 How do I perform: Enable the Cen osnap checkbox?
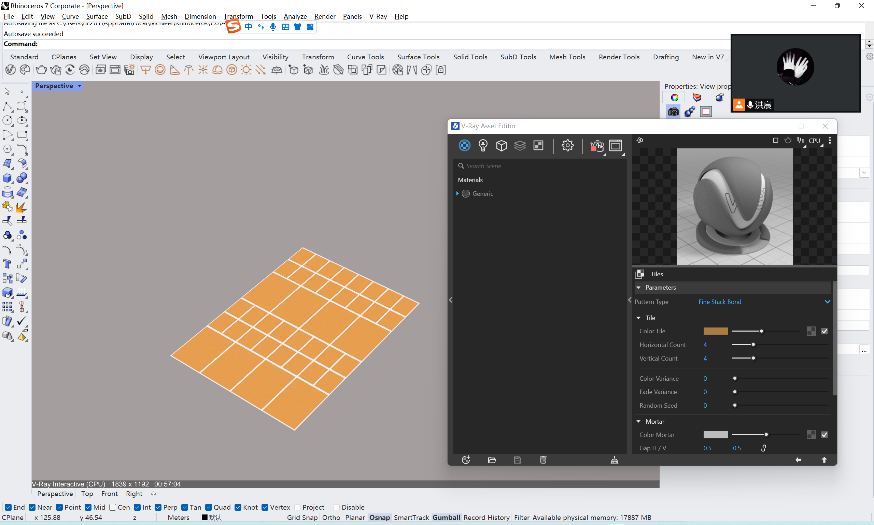(113, 507)
